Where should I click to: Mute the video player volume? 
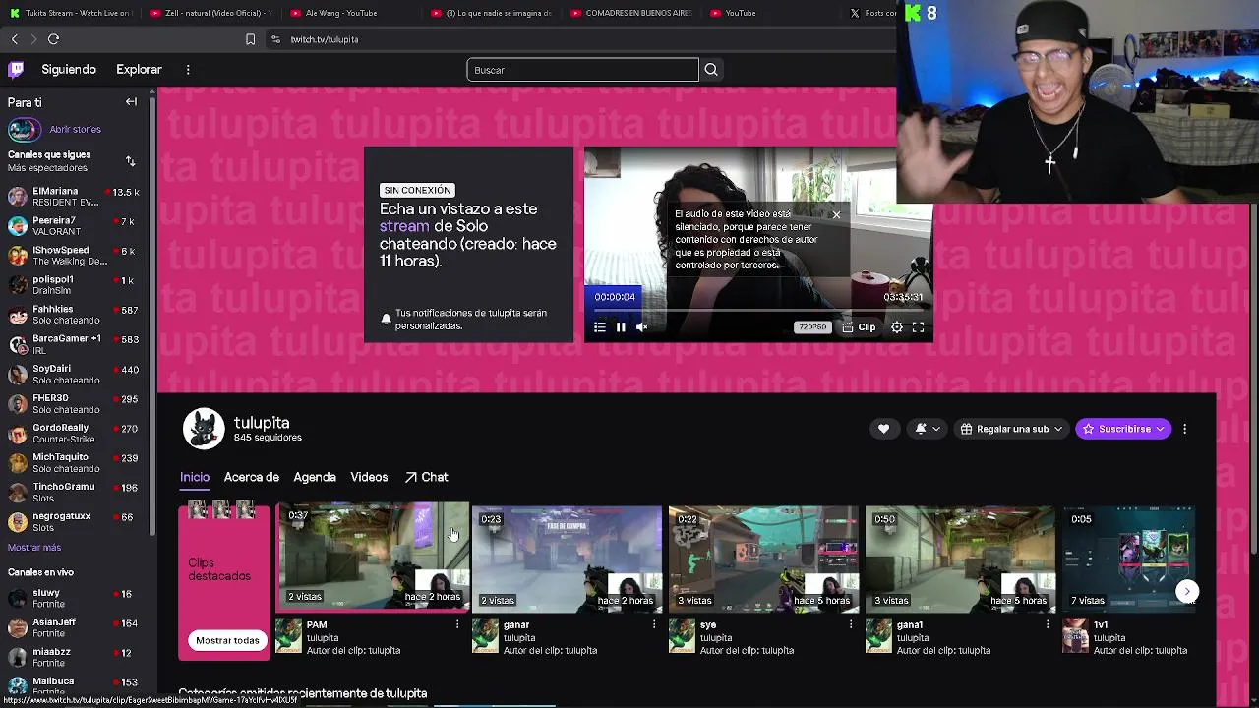(x=641, y=327)
